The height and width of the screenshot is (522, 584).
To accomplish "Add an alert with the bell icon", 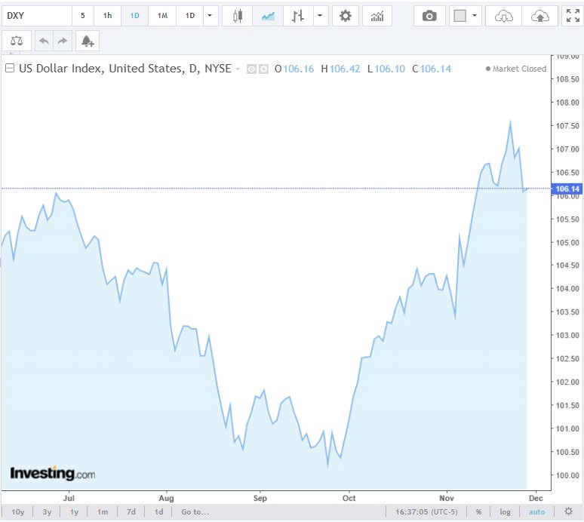I will (88, 41).
